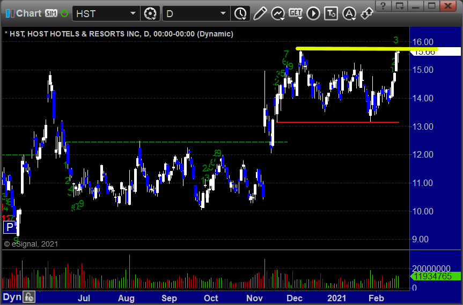463x305 pixels.
Task: Click the Aug label on the time axis
Action: (x=126, y=298)
